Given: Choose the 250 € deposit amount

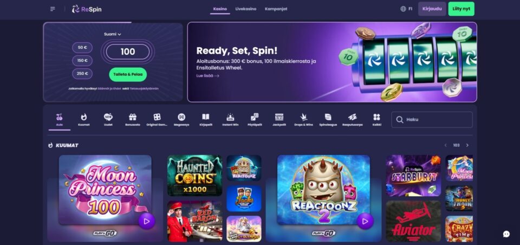Looking at the screenshot, I should pyautogui.click(x=82, y=74).
